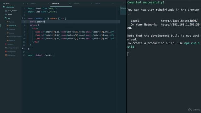
Task: Click the 'robots' parameter on line 4
Action: [53, 19]
